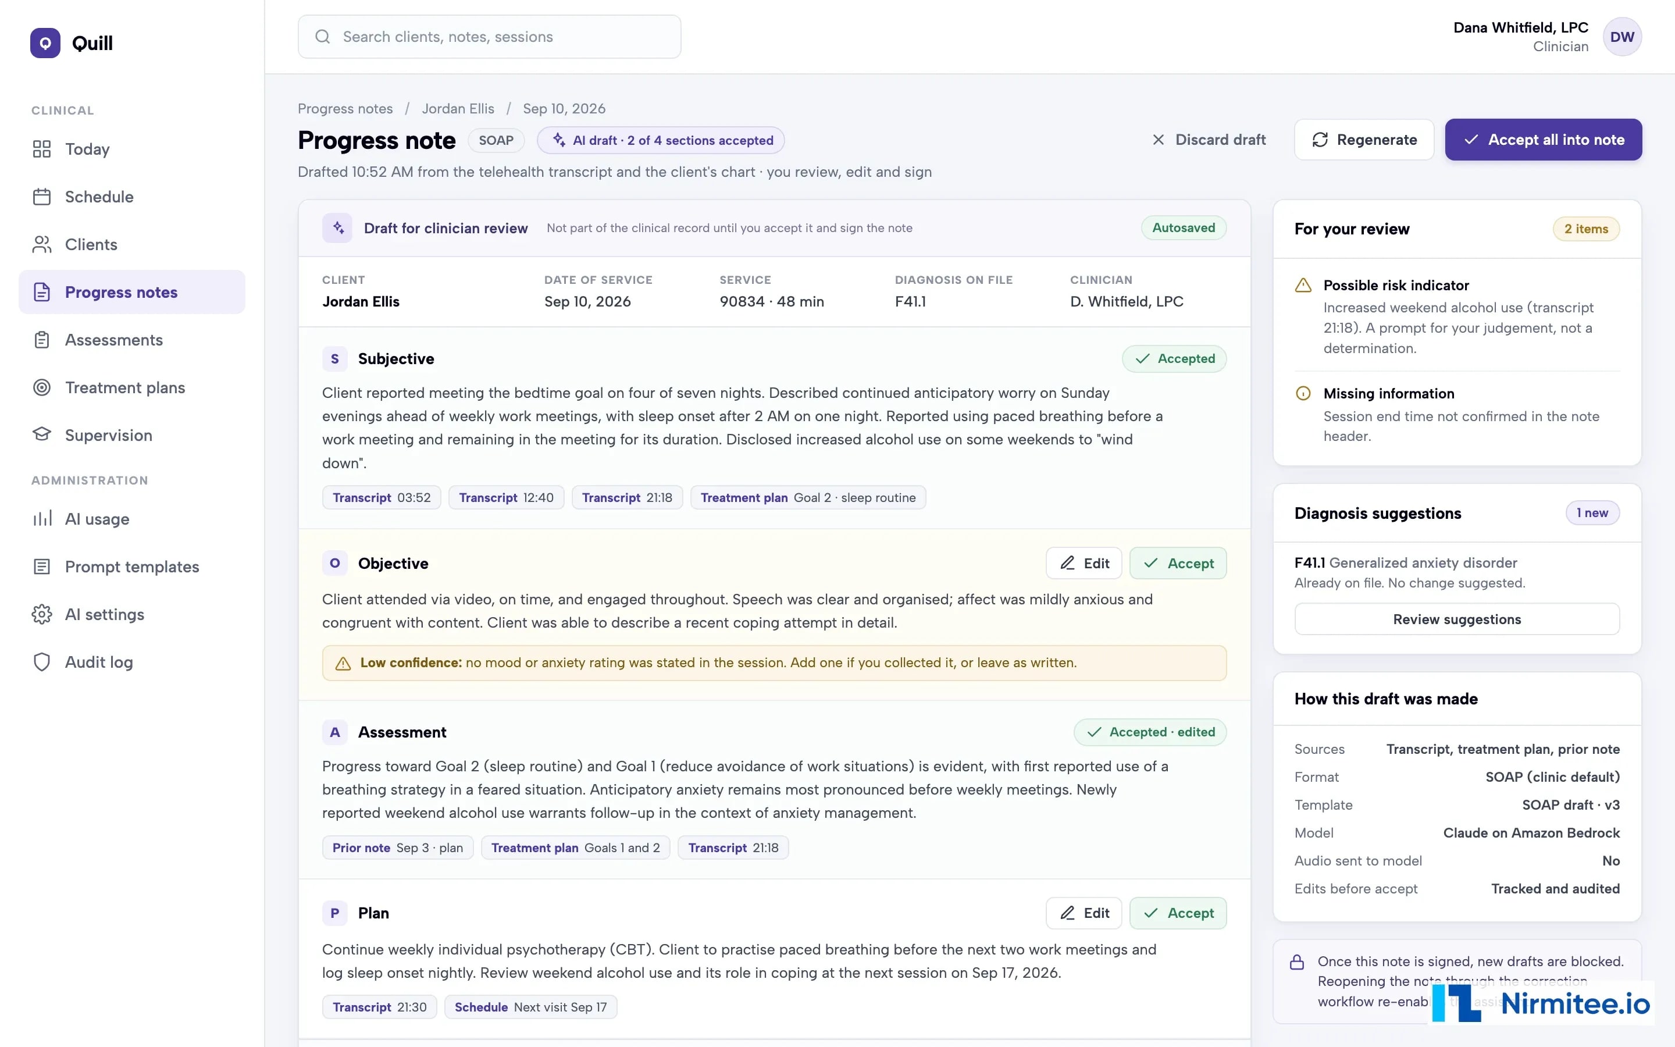Click the Prompt templates icon
The width and height of the screenshot is (1675, 1047).
(41, 567)
